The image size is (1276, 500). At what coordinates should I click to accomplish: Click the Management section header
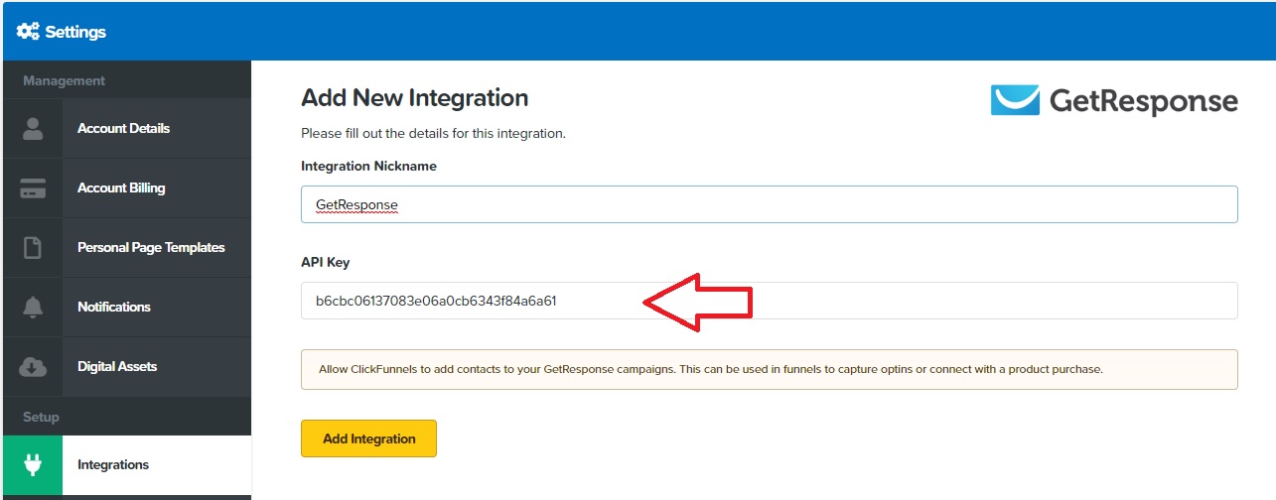(x=64, y=80)
